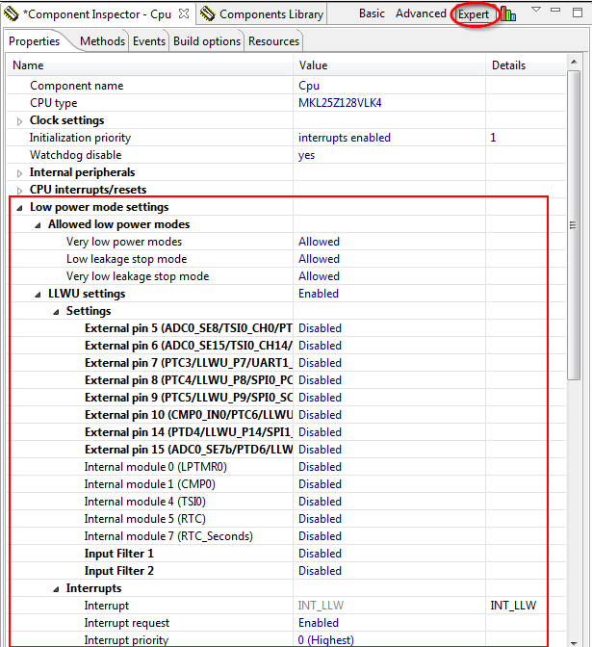Image resolution: width=592 pixels, height=647 pixels.
Task: Minimize the inspector view panel
Action: click(x=555, y=10)
